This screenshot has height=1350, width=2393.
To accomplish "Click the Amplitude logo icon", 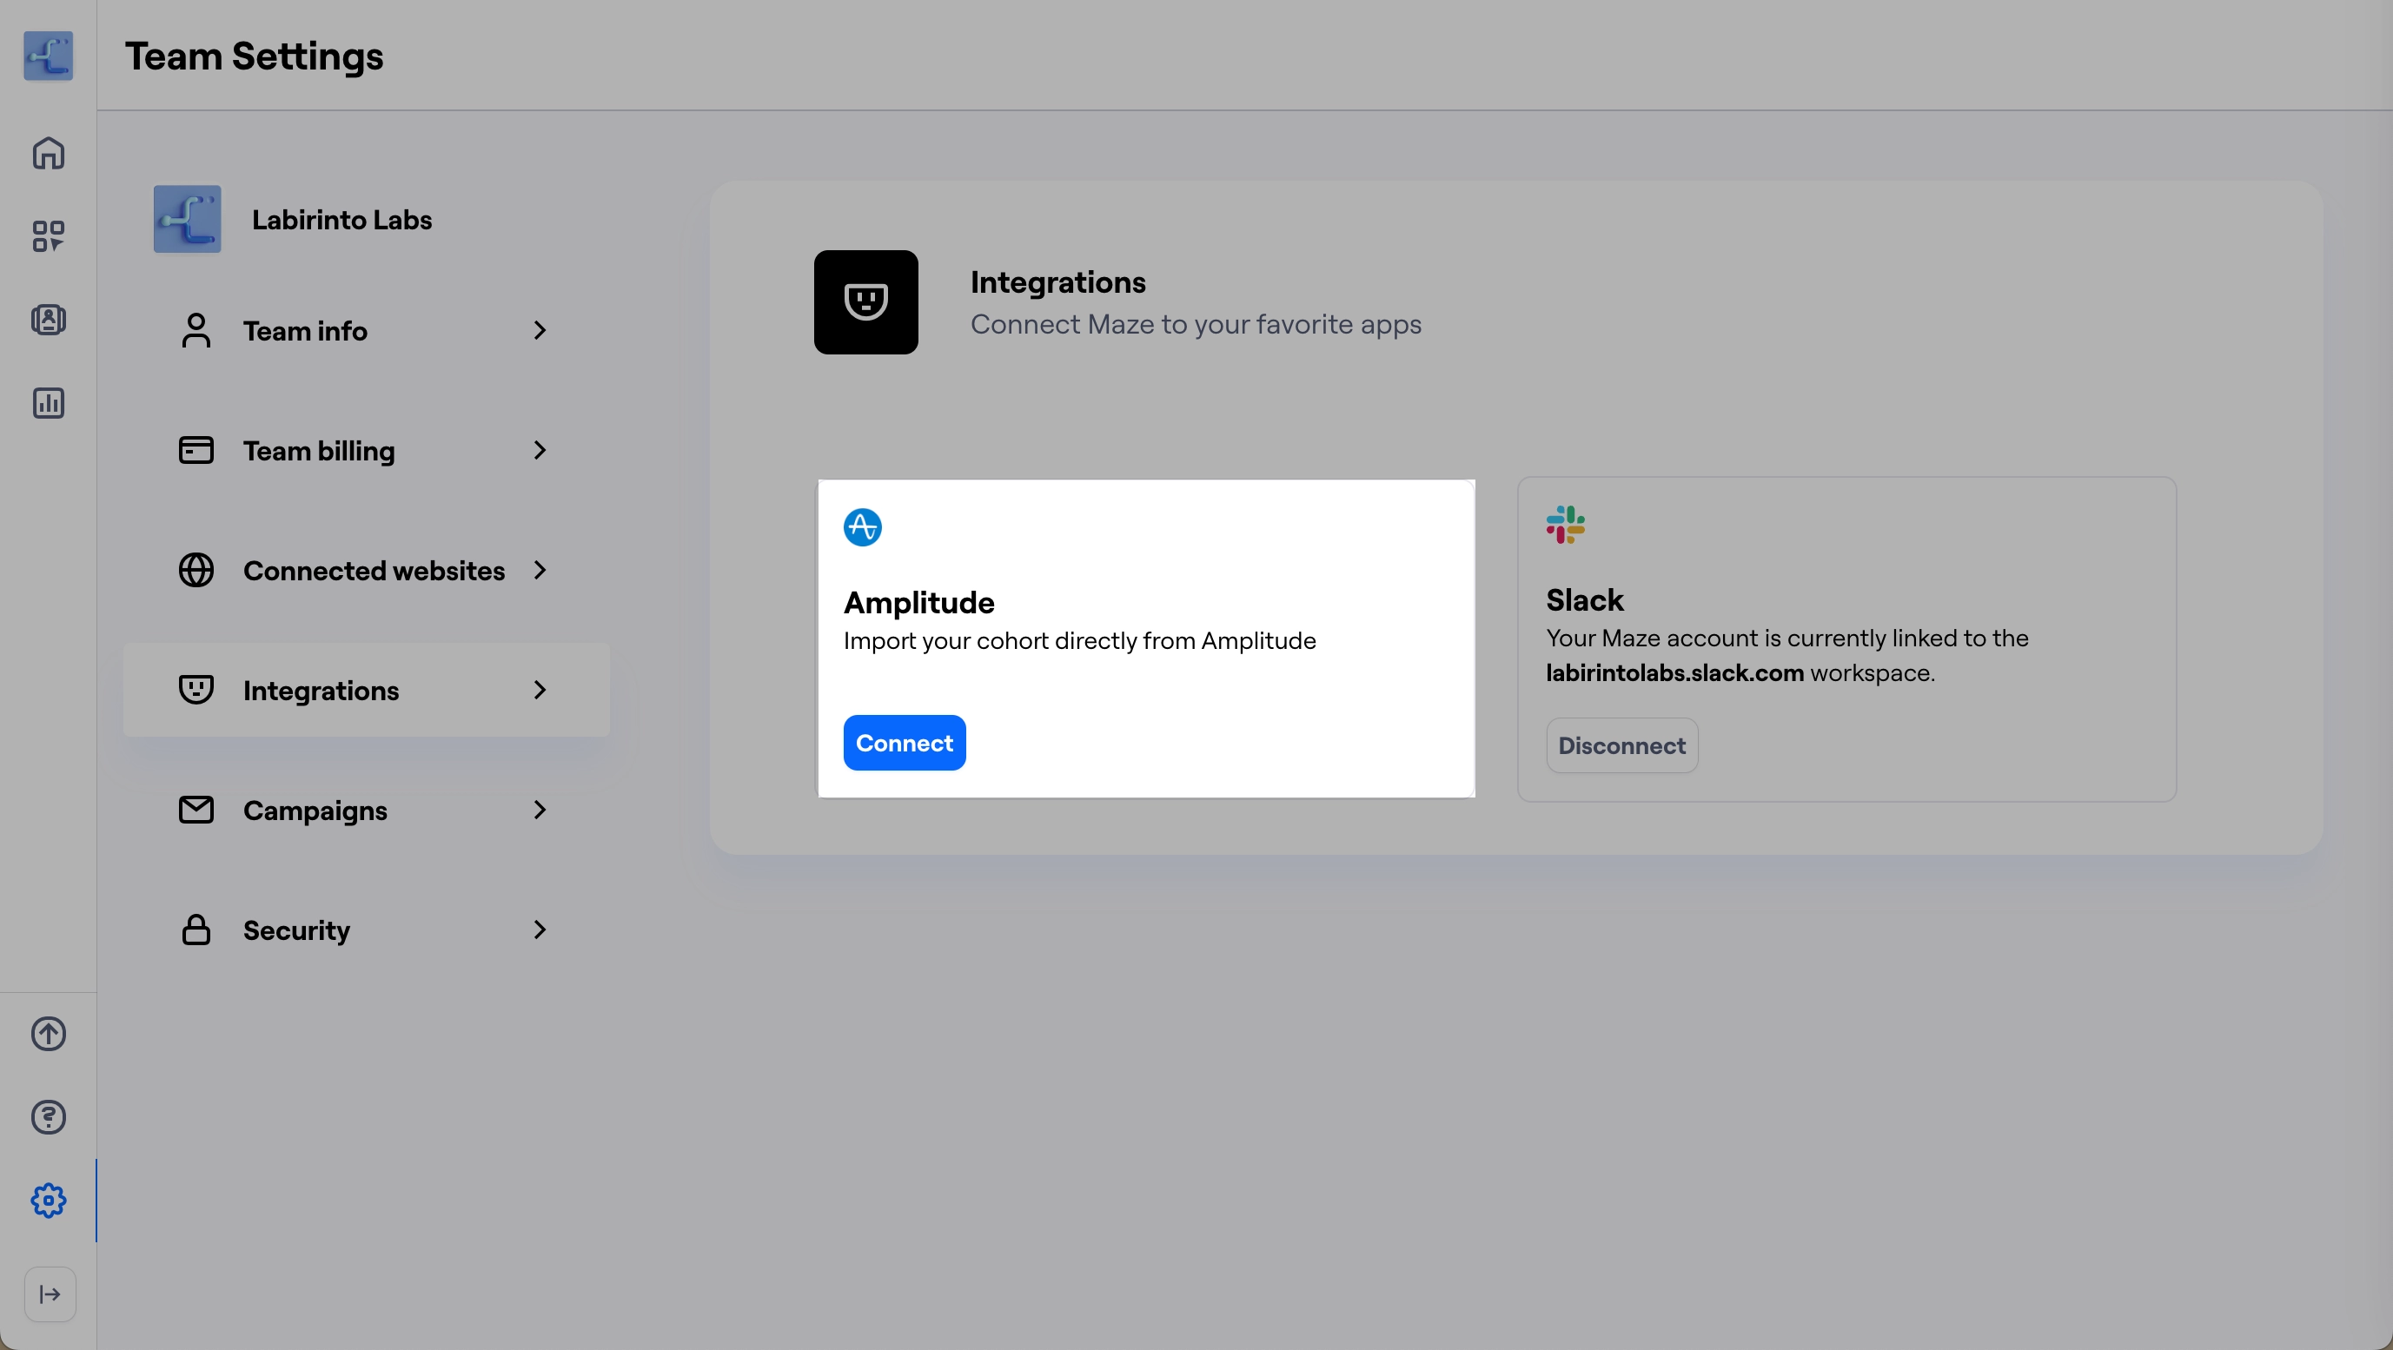I will 861,526.
